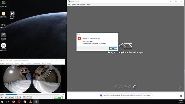Open Chrome from the taskbar

click(25, 102)
